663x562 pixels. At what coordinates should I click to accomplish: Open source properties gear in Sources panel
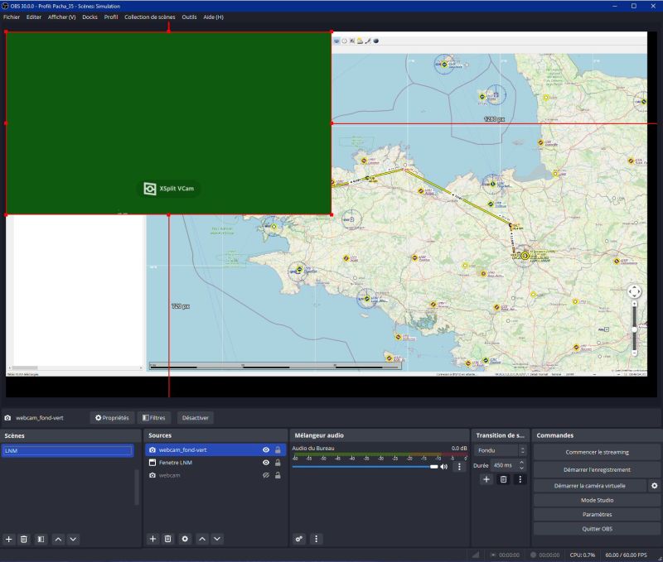(x=185, y=539)
